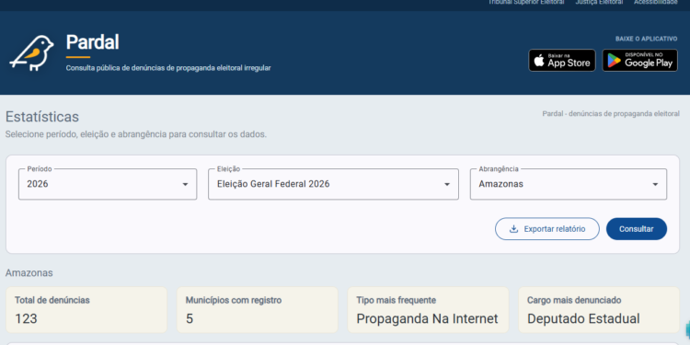
Task: Open the Tribunal Superior Eleitoral link
Action: coord(526,2)
